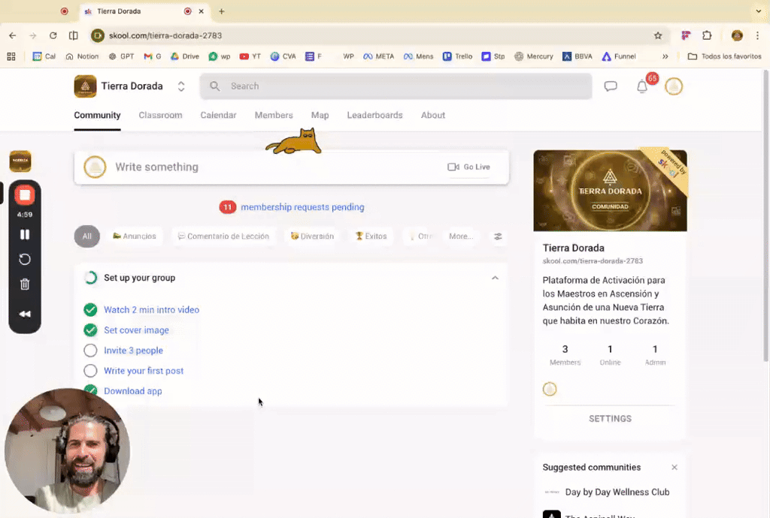
Task: Open the META bookmark
Action: coord(379,56)
